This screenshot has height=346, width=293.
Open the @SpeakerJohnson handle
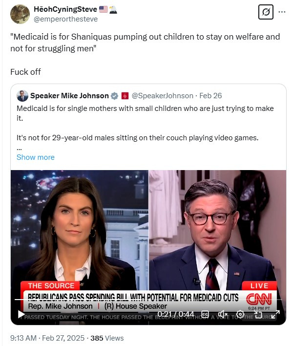[x=163, y=96]
